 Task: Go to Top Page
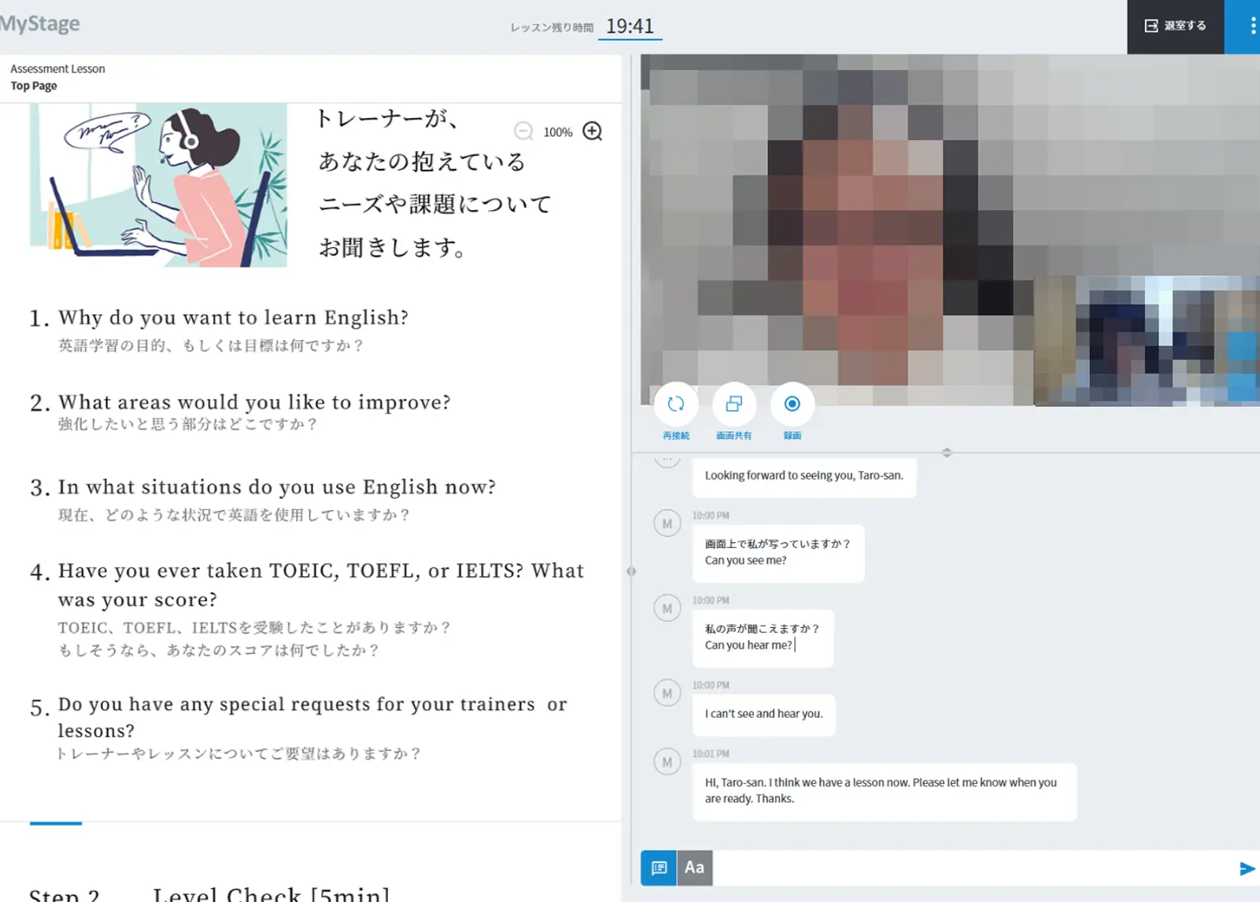point(34,86)
